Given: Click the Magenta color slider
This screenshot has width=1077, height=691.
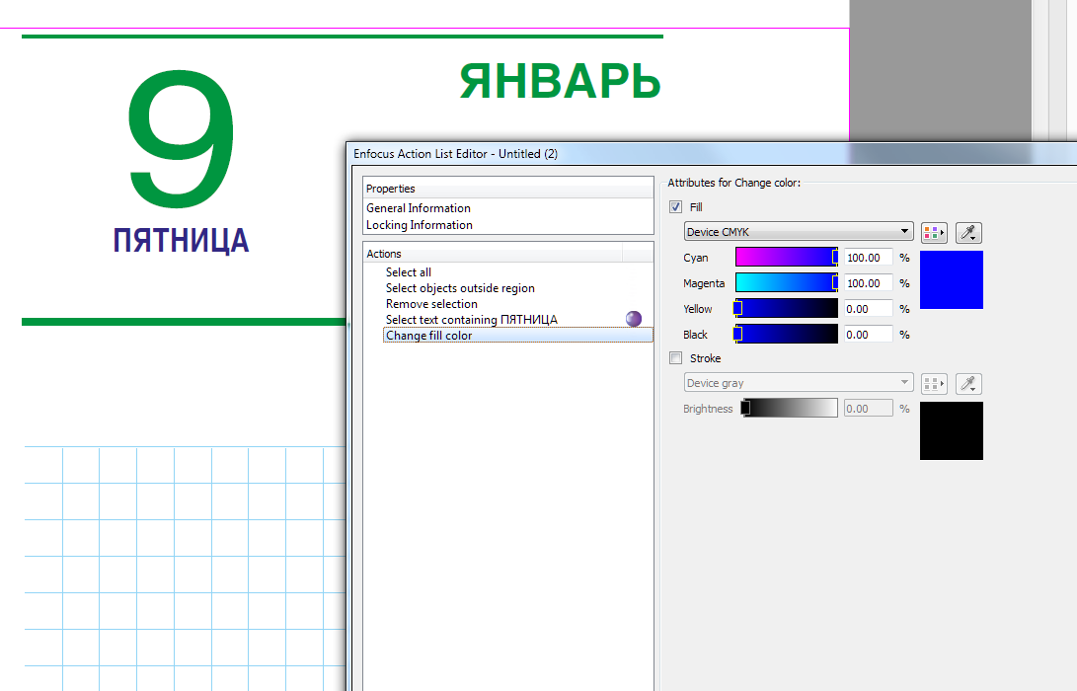Looking at the screenshot, I should coord(787,282).
